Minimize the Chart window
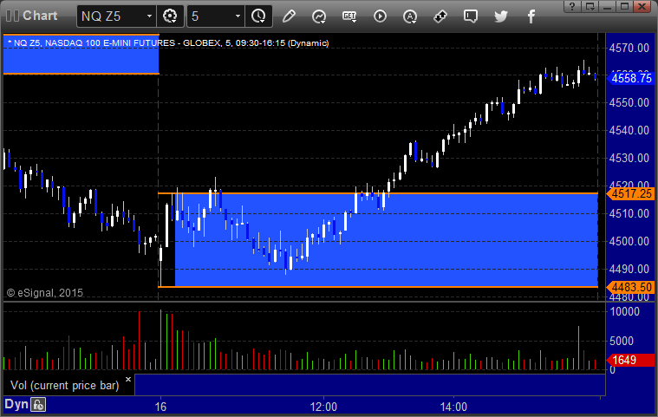 (x=607, y=6)
